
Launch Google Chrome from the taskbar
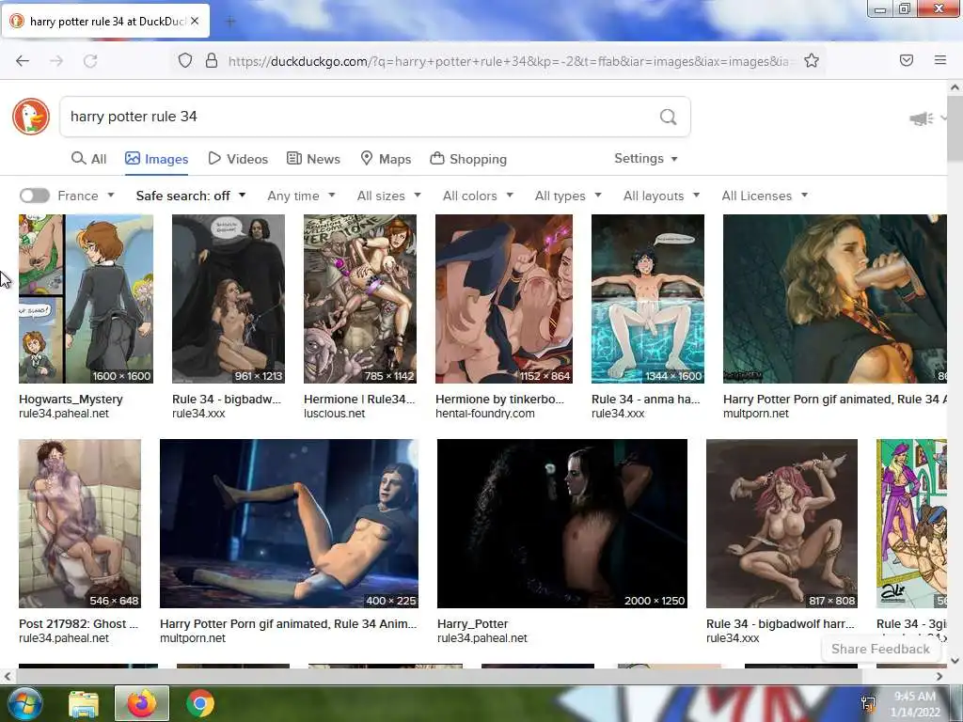coord(200,703)
